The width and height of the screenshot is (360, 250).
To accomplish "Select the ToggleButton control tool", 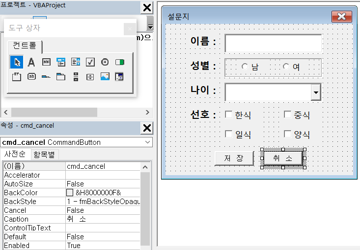I will pyautogui.click(x=120, y=62).
